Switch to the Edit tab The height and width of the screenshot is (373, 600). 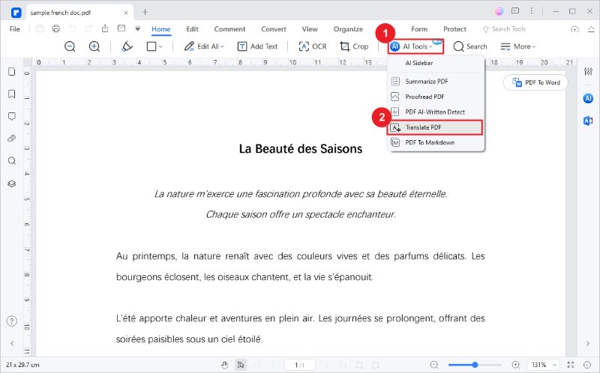click(x=192, y=29)
